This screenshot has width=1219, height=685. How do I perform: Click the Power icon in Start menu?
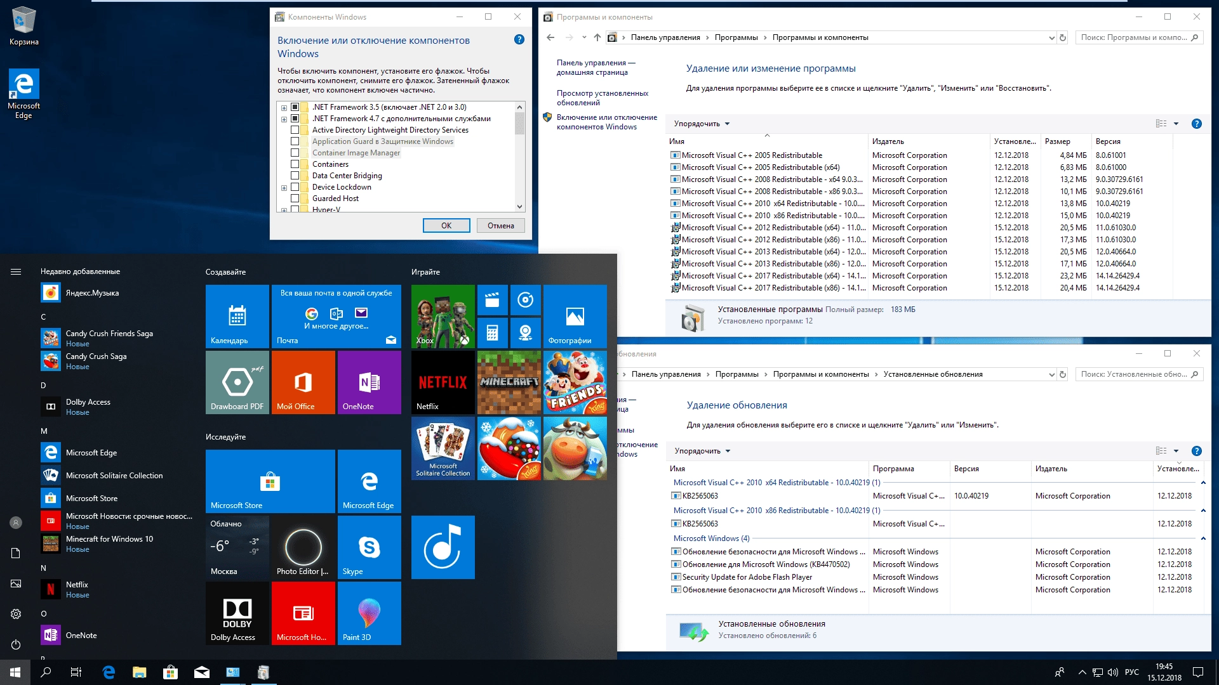(x=16, y=644)
